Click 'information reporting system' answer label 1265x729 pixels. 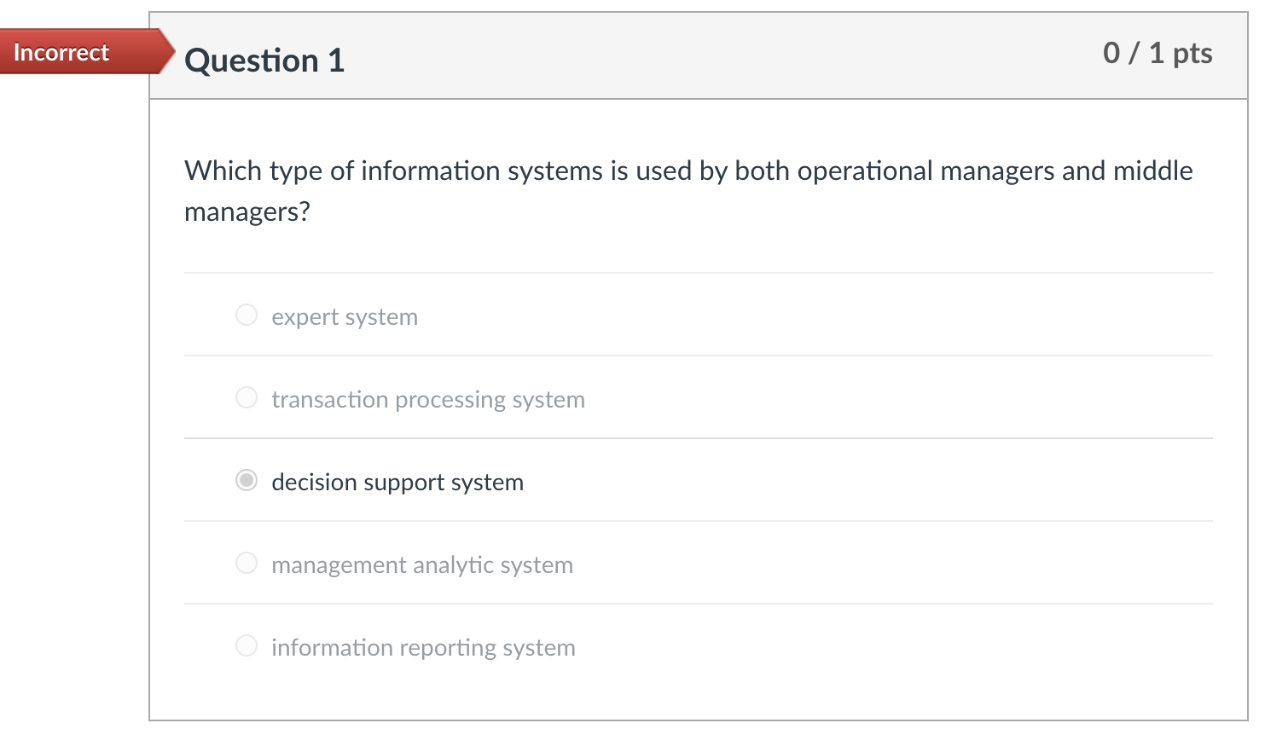coord(423,648)
